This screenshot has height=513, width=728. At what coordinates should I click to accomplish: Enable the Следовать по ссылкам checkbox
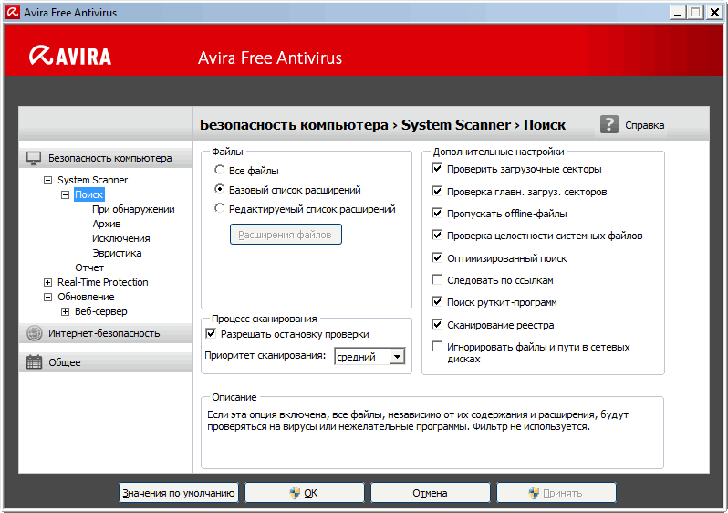[x=438, y=280]
